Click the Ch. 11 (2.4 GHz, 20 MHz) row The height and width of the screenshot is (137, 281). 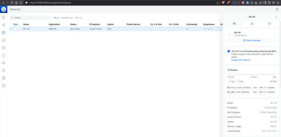252,88
